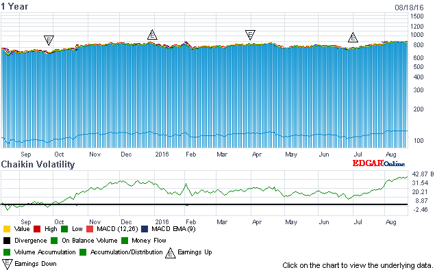Click the 'Nov' label on the price chart axis
Image resolution: width=435 pixels, height=270 pixels.
click(95, 154)
